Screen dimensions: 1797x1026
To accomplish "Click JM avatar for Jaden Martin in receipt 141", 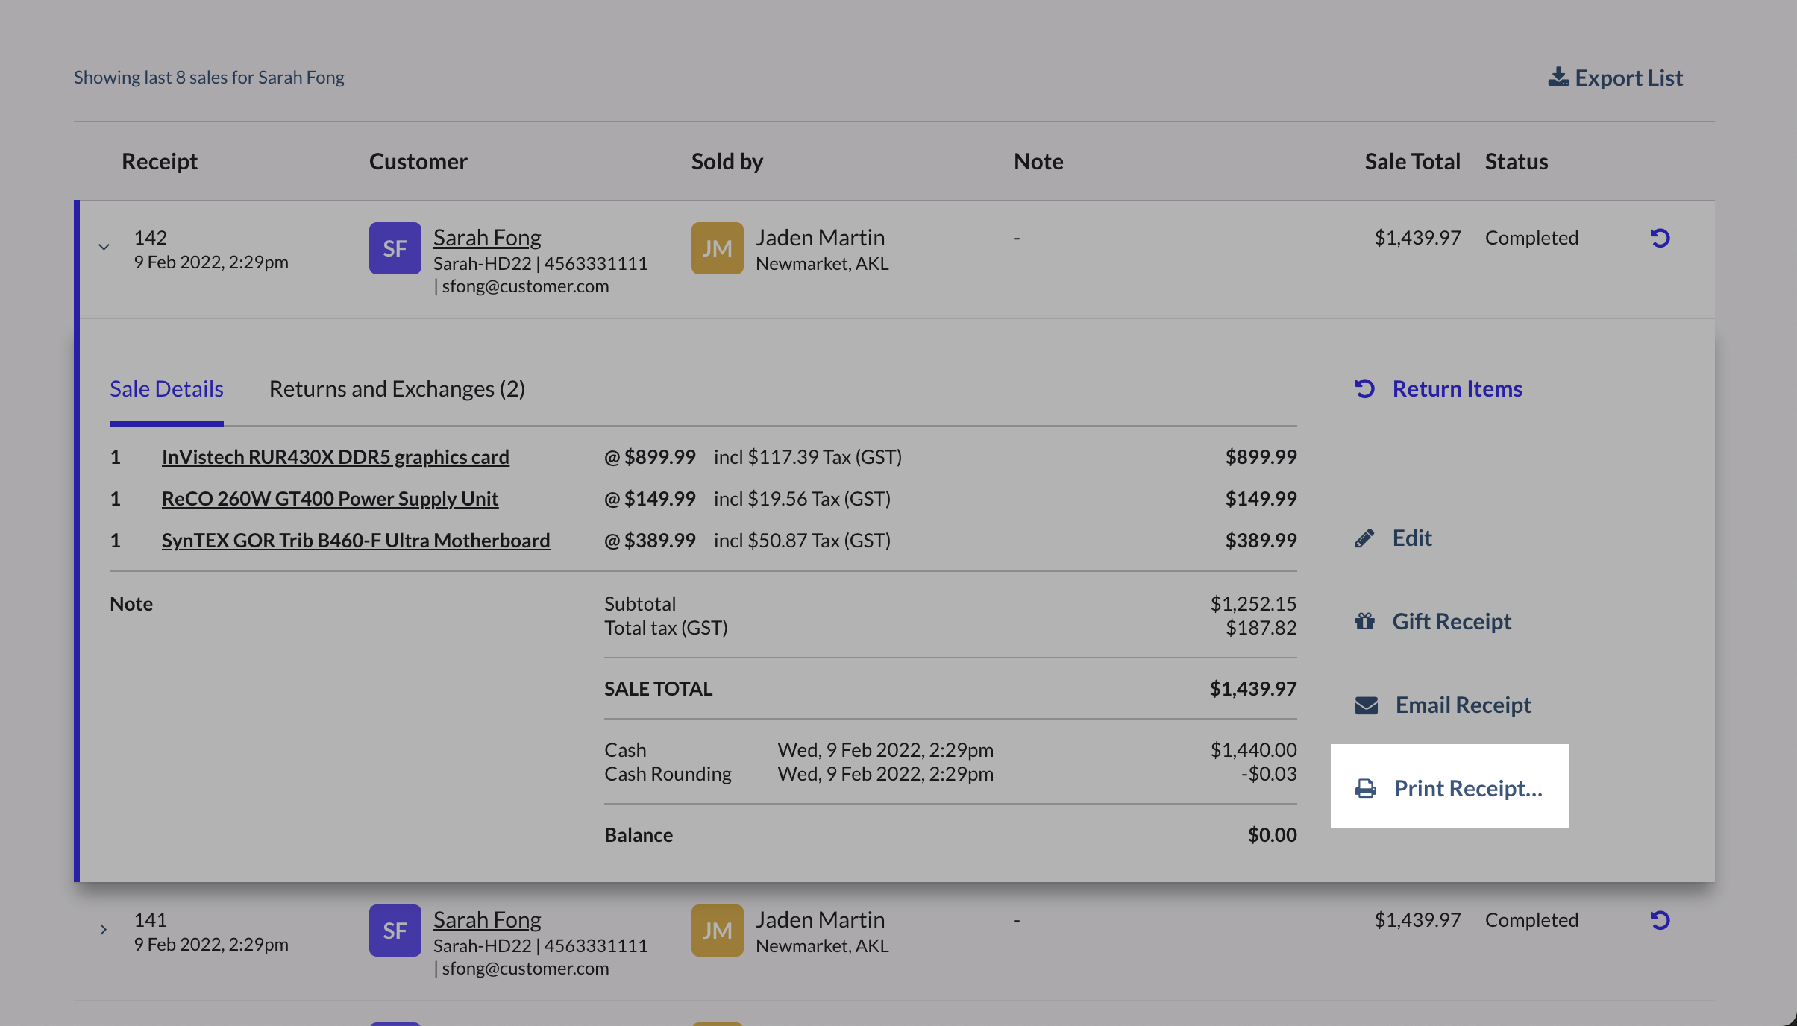I will 717,931.
